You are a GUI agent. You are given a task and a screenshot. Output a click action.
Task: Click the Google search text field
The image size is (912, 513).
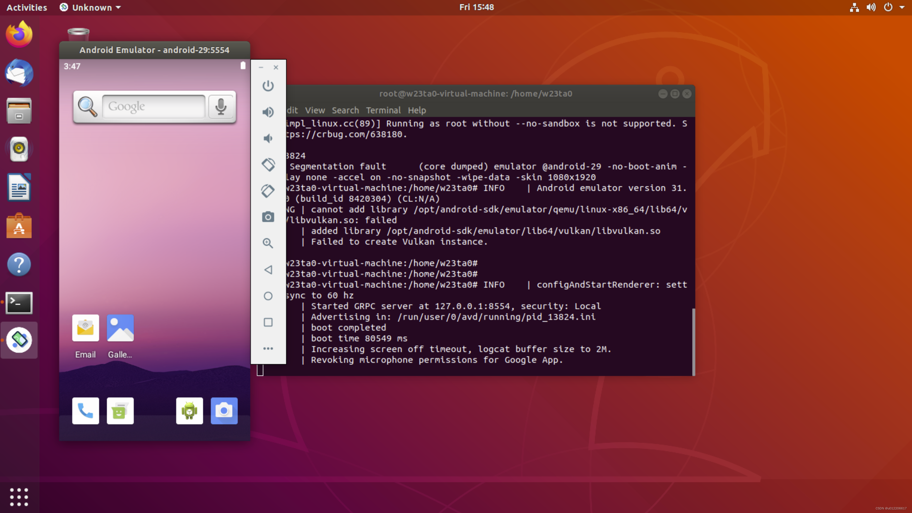click(154, 106)
